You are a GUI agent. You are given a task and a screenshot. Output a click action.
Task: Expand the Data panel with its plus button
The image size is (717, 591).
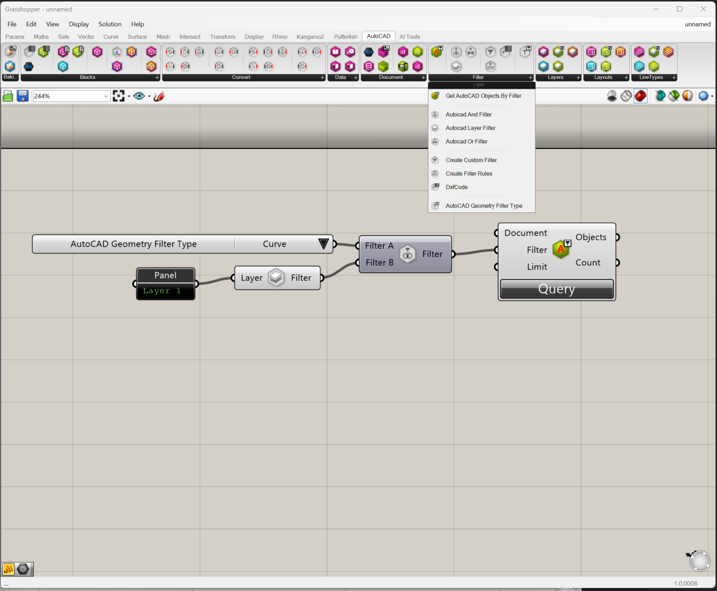356,78
